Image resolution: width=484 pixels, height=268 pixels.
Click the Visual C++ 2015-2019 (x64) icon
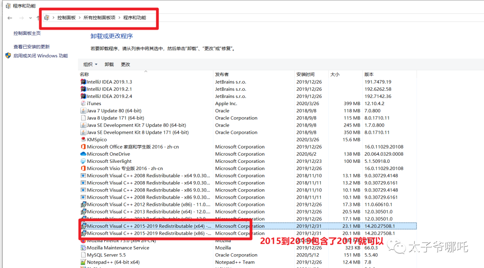(x=83, y=226)
